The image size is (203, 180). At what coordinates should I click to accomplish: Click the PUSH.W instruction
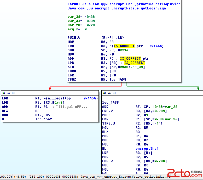pos(74,38)
